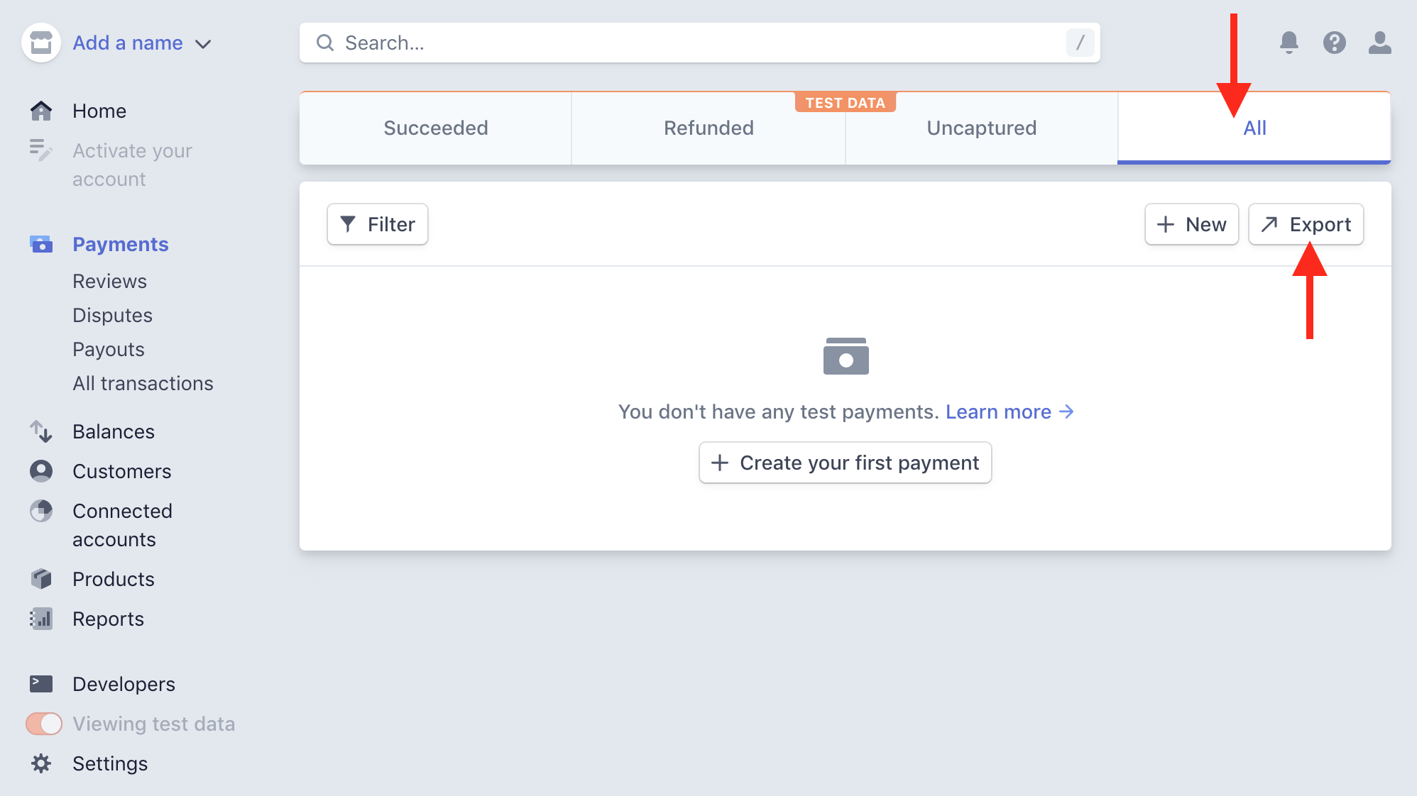
Task: Select the Refunded tab
Action: click(x=708, y=128)
